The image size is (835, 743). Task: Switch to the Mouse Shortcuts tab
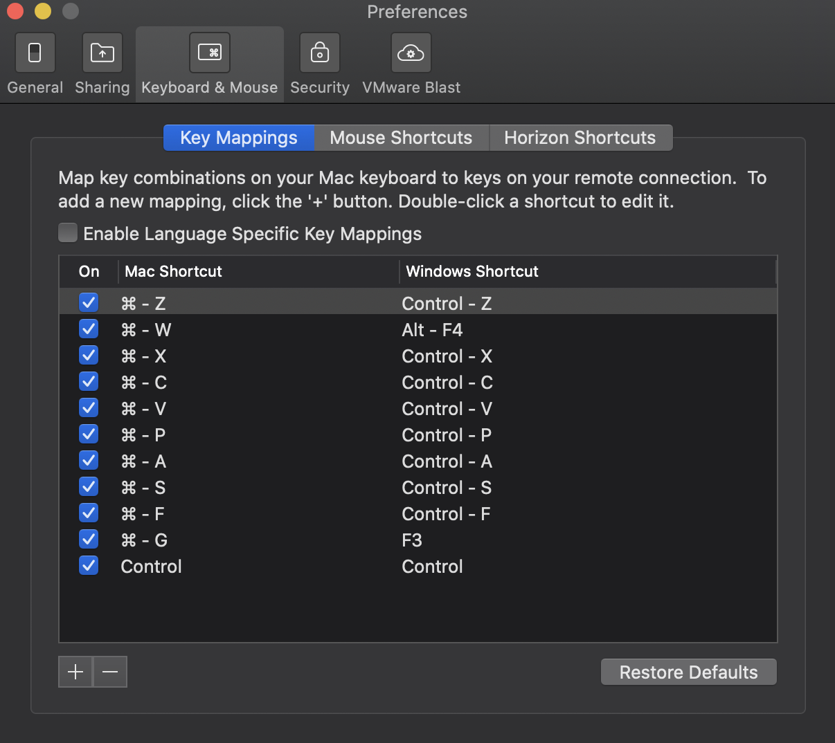point(401,138)
